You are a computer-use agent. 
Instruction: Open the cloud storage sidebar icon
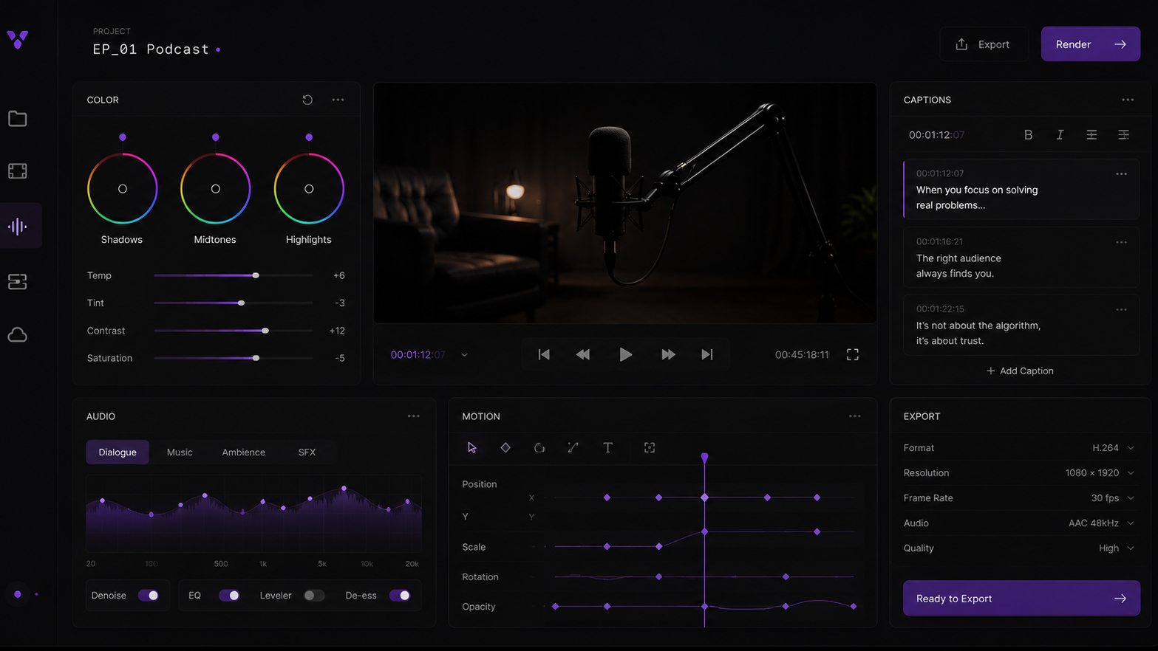pos(18,335)
